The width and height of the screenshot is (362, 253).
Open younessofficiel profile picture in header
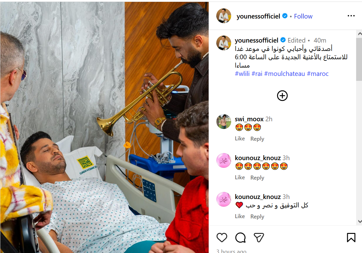pos(224,16)
